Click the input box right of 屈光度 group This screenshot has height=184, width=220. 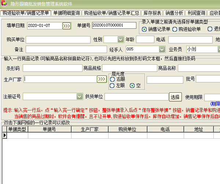[x=165, y=80]
